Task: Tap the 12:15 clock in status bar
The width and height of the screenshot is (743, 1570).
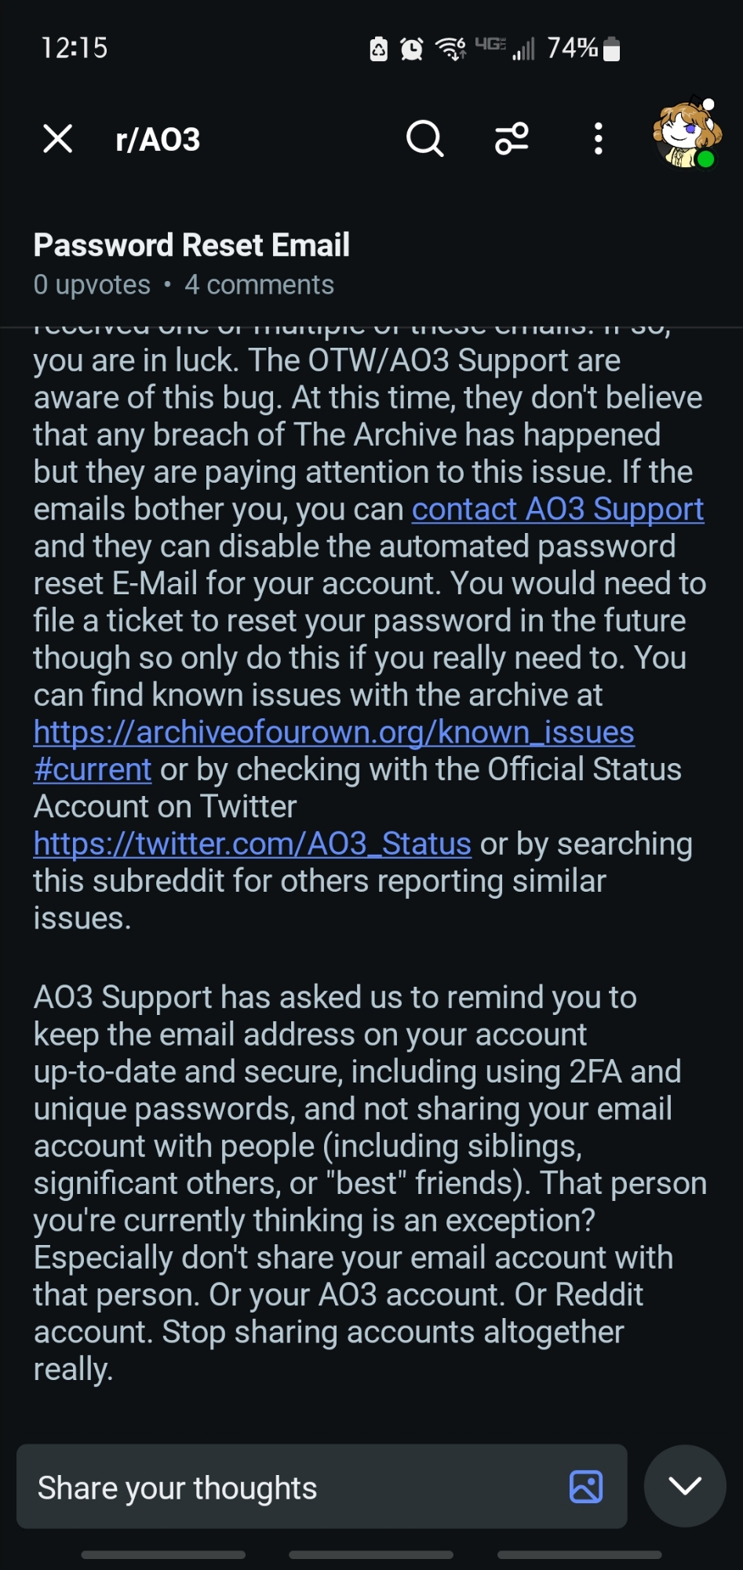Action: pyautogui.click(x=74, y=48)
